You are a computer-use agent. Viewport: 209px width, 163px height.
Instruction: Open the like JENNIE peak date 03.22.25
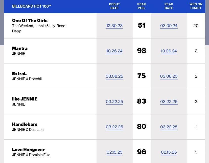[x=169, y=101]
